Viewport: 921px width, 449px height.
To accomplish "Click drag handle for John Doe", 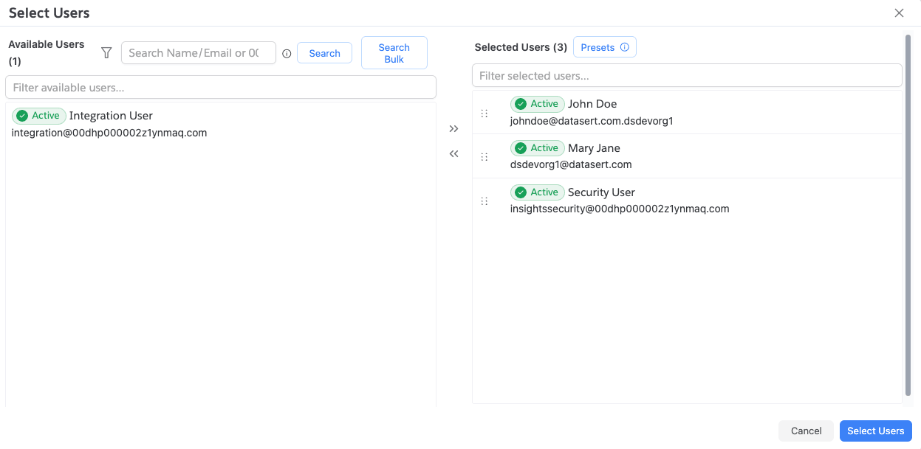I will coord(485,114).
